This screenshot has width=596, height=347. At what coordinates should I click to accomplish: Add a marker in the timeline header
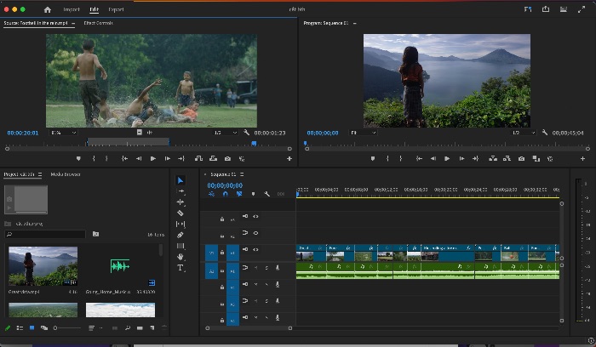coord(253,194)
